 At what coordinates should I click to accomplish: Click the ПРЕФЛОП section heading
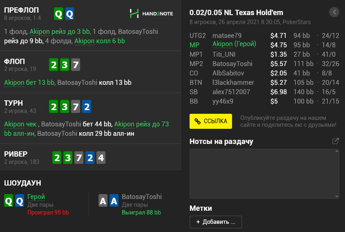point(21,10)
